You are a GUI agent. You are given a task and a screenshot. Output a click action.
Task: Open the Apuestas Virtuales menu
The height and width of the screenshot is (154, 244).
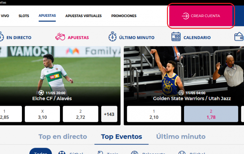point(83,16)
